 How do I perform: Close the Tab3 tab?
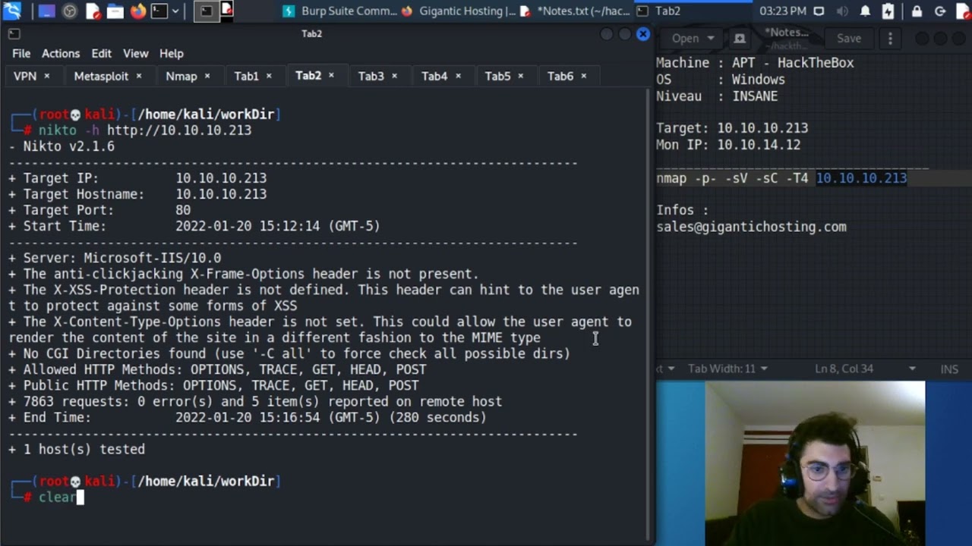(x=394, y=76)
